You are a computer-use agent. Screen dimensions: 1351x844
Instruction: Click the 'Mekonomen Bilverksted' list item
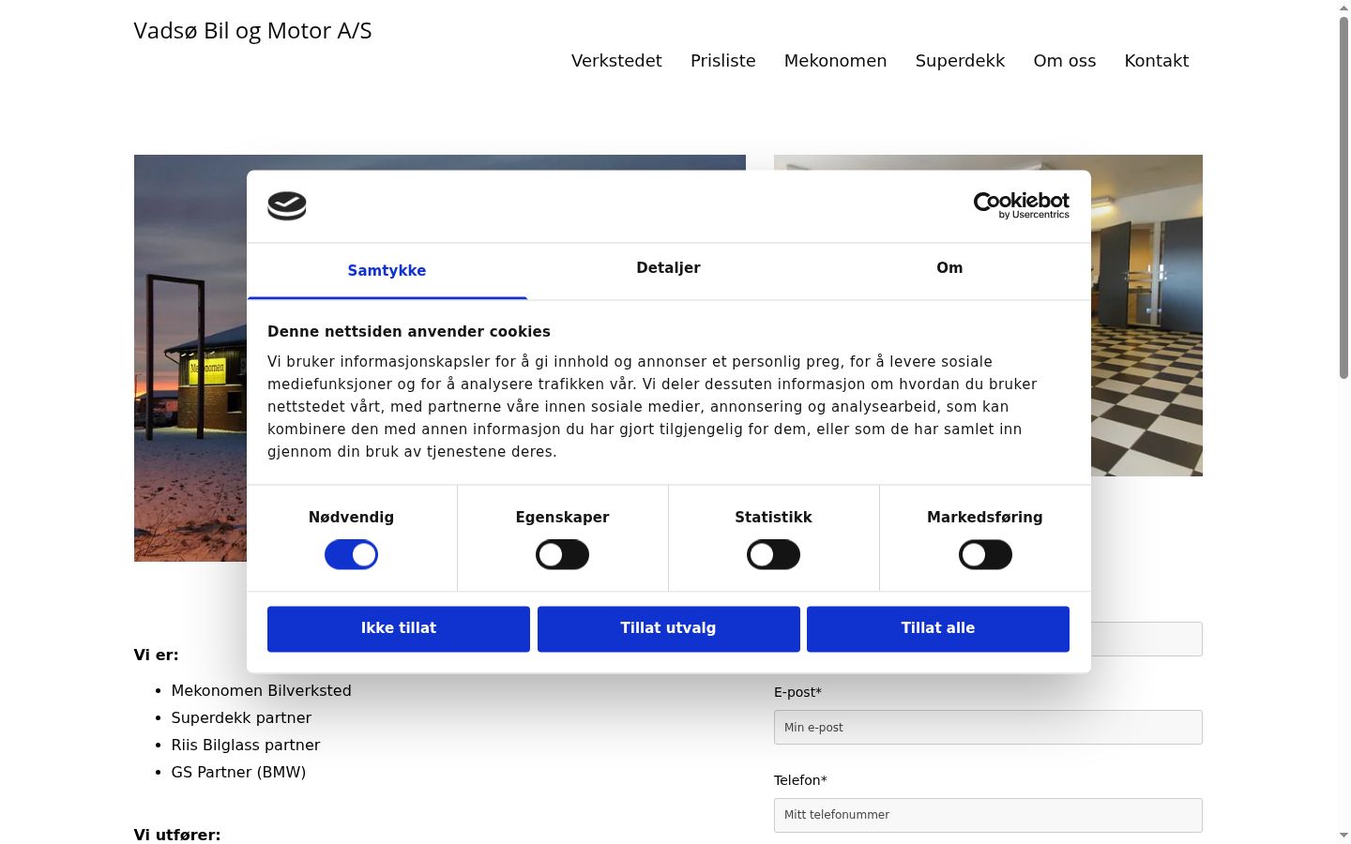(x=261, y=691)
